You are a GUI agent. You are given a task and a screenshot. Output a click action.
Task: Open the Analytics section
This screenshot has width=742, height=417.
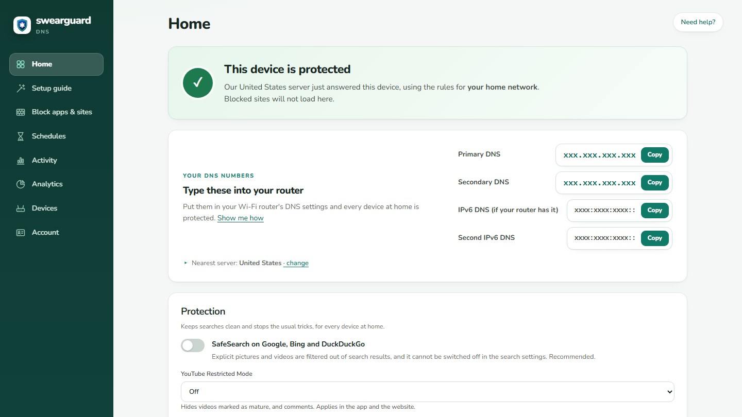point(56,184)
